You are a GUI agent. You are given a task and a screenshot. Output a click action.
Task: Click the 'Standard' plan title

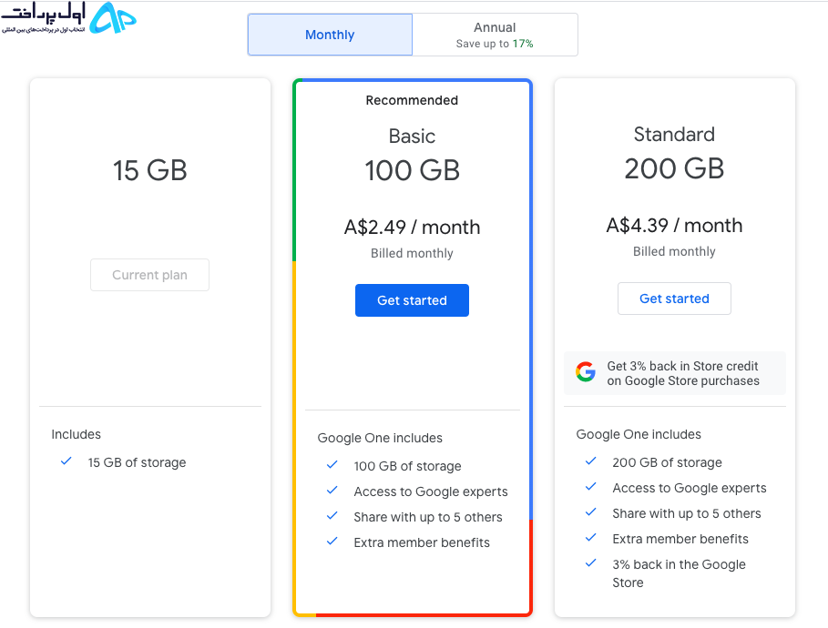(674, 135)
